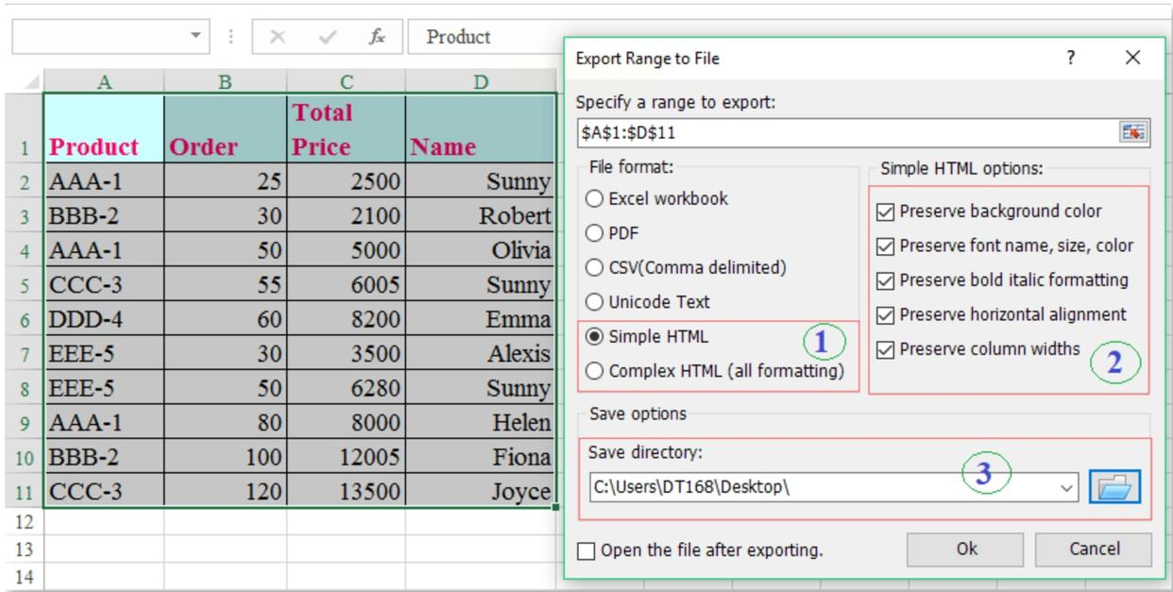The image size is (1173, 592).
Task: Click the Cancel button
Action: [x=1094, y=550]
